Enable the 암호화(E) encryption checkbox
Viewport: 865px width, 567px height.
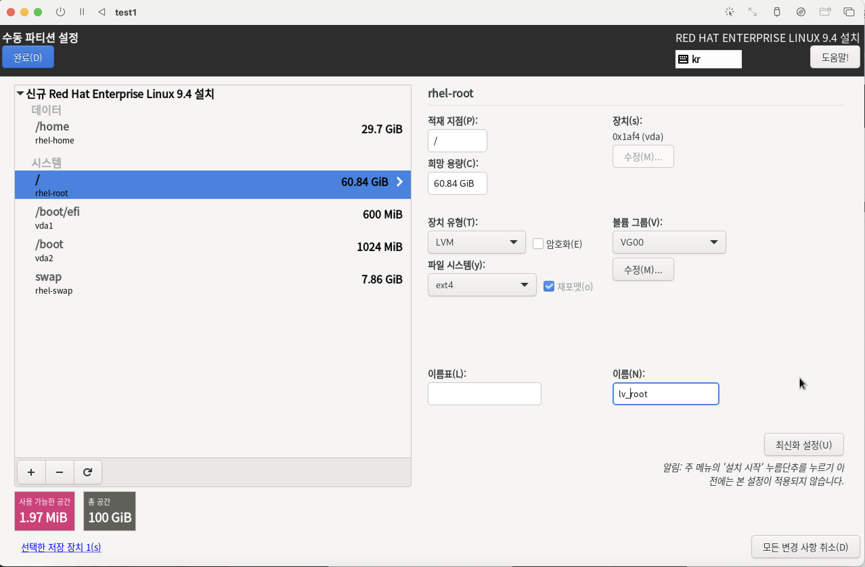(537, 243)
